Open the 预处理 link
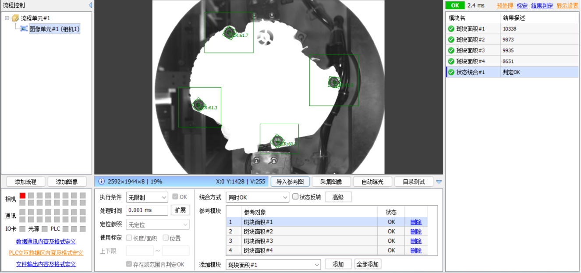 point(505,6)
